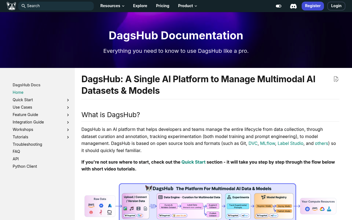The height and width of the screenshot is (220, 352).
Task: Open FAQ in the sidebar
Action: (x=16, y=152)
